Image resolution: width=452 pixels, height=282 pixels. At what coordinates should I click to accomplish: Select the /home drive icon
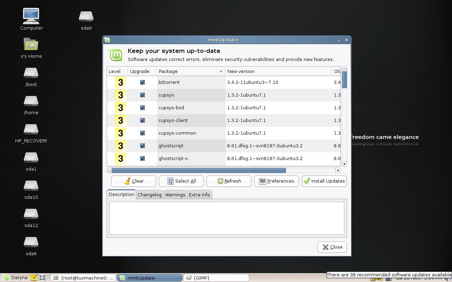[31, 101]
